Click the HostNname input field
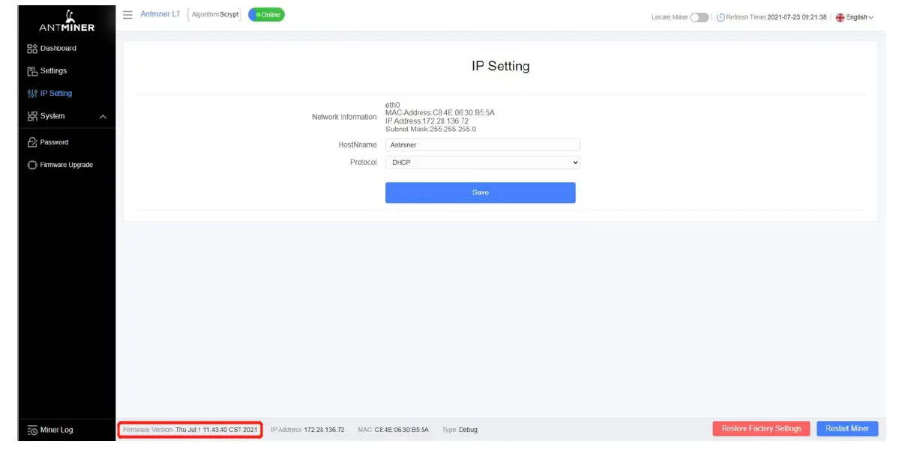Image resolution: width=905 pixels, height=453 pixels. (x=483, y=145)
